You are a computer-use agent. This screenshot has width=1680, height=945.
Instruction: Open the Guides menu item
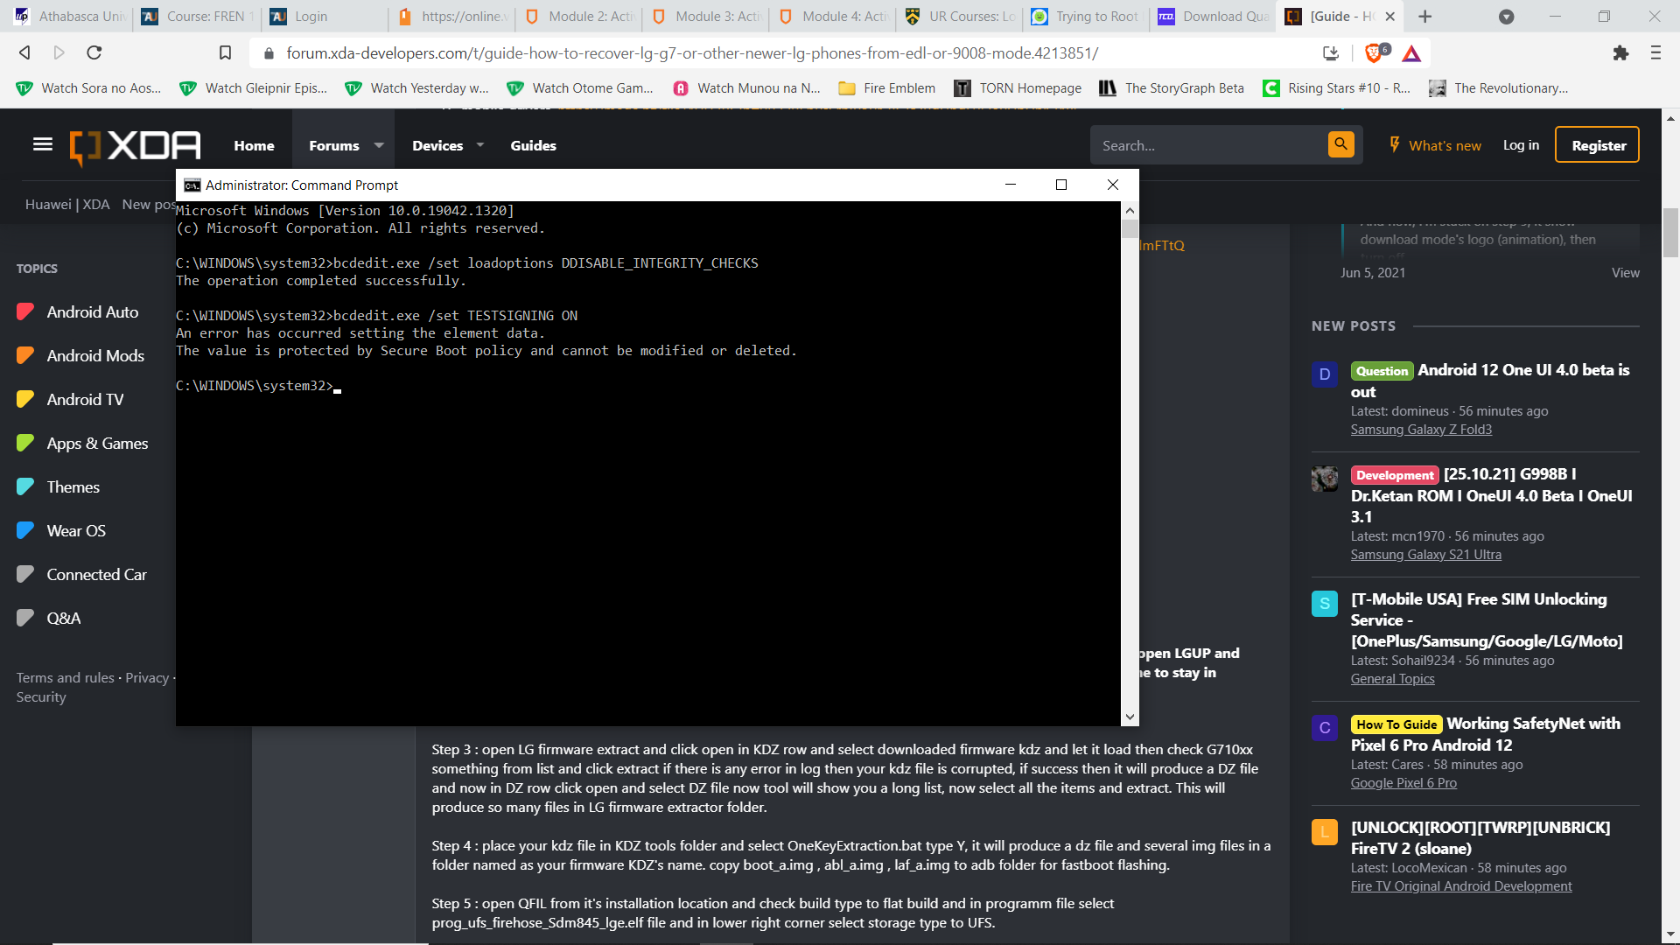[x=533, y=145]
